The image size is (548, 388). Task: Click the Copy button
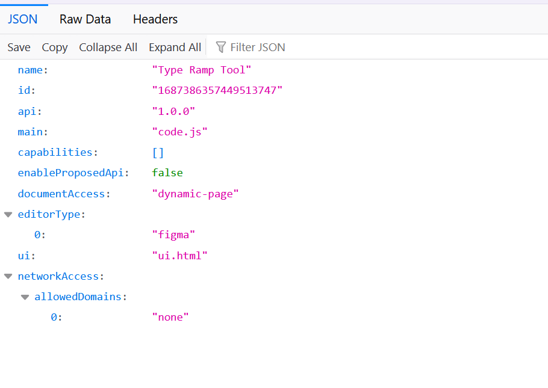coord(55,47)
